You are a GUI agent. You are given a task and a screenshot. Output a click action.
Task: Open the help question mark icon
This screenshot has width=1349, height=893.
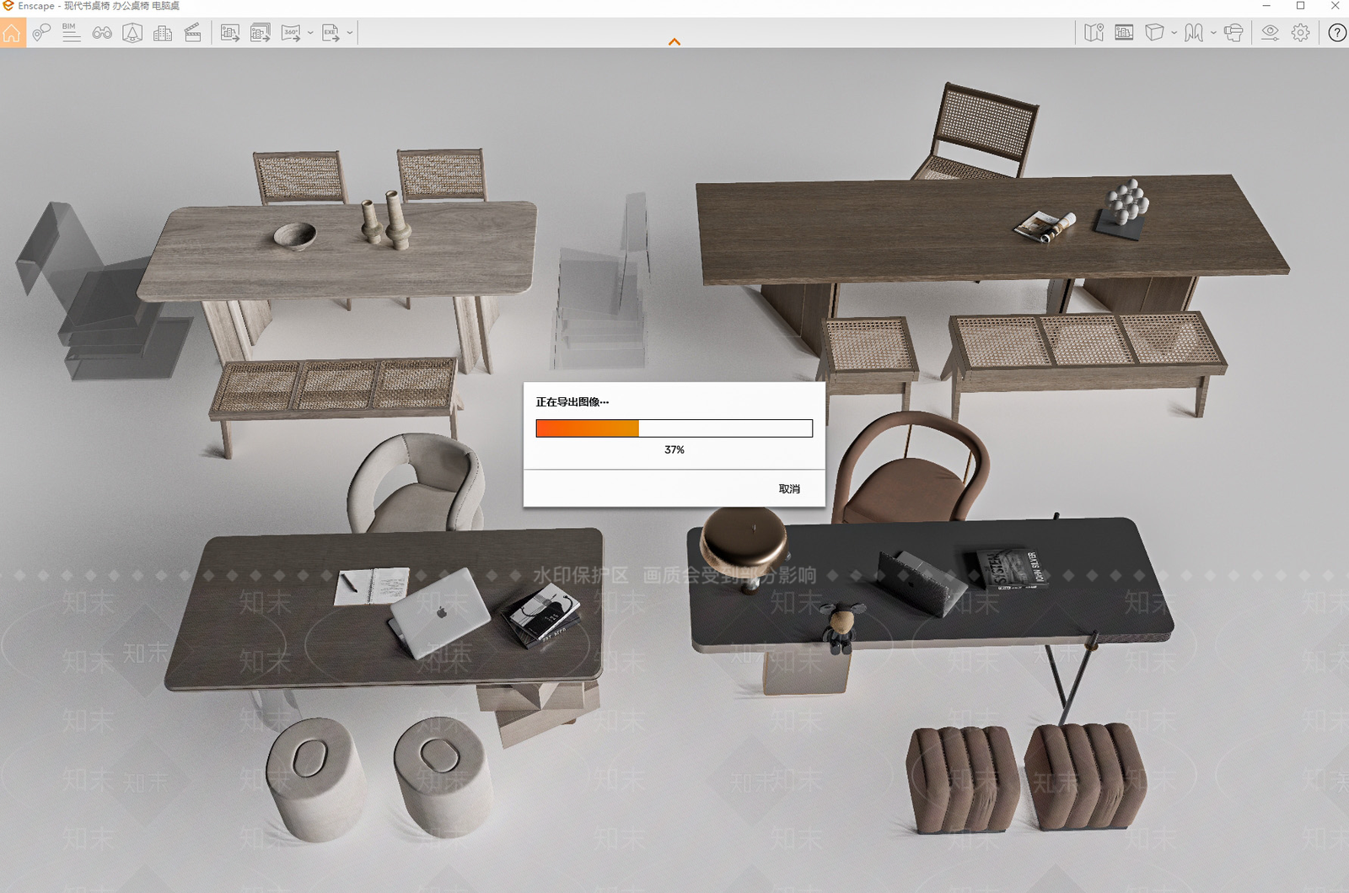1337,33
